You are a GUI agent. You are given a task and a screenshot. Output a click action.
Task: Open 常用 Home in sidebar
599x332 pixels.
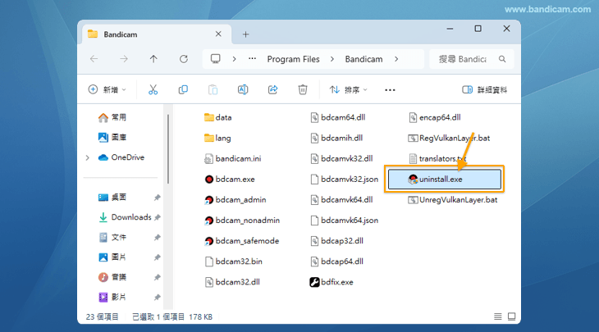coord(112,117)
